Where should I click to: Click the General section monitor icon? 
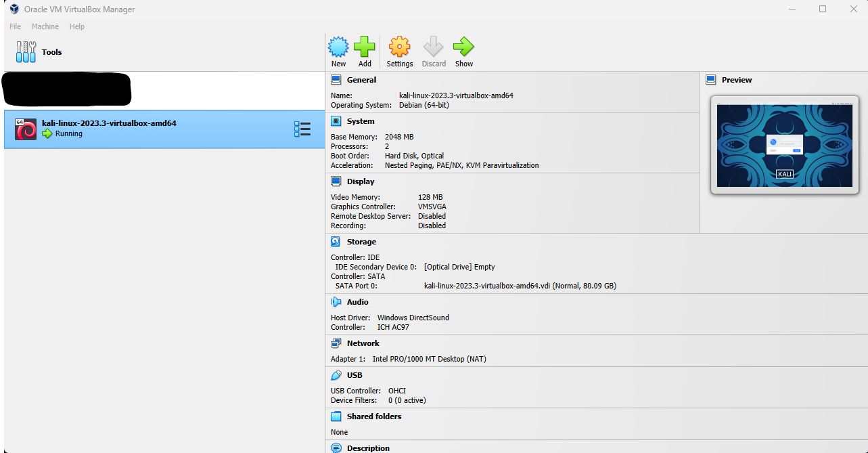click(x=336, y=80)
